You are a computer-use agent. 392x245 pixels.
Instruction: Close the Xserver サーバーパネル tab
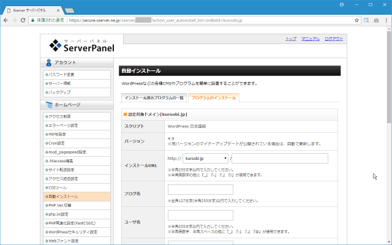click(x=56, y=10)
